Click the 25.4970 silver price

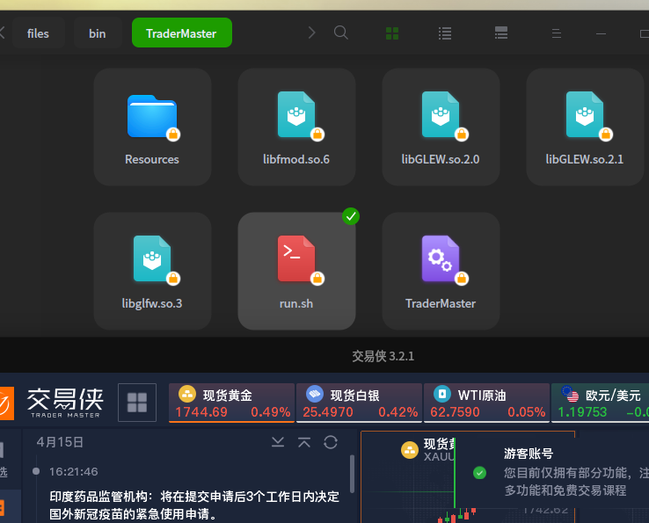328,412
